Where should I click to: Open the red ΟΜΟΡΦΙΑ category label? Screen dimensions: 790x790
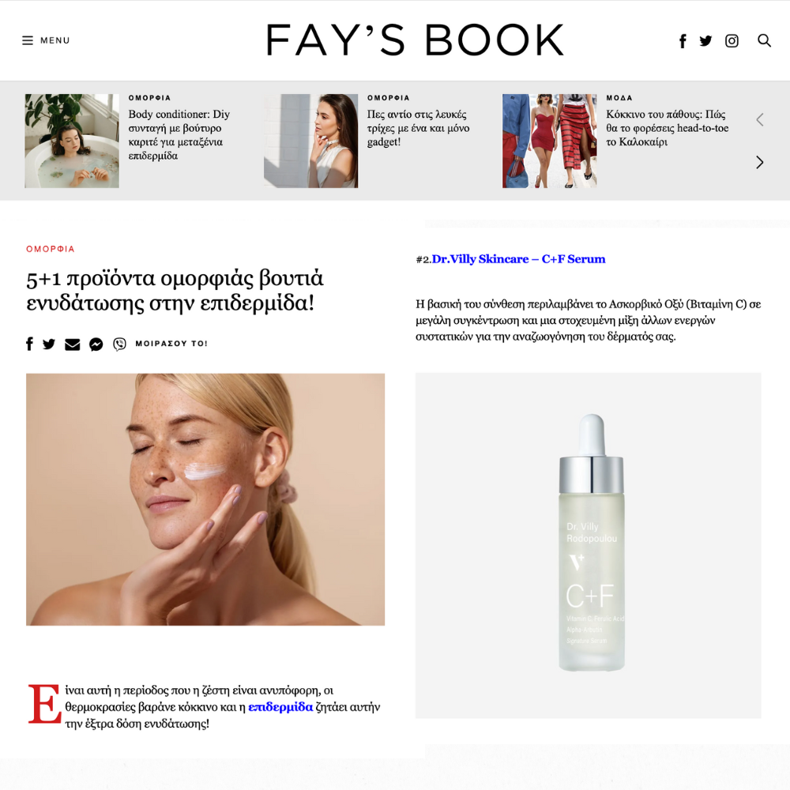[51, 249]
